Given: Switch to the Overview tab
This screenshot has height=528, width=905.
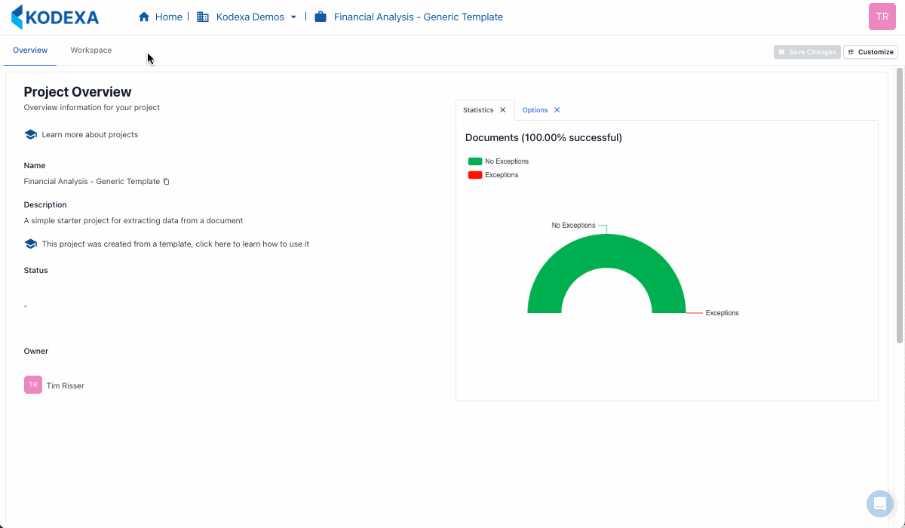Looking at the screenshot, I should [x=30, y=51].
